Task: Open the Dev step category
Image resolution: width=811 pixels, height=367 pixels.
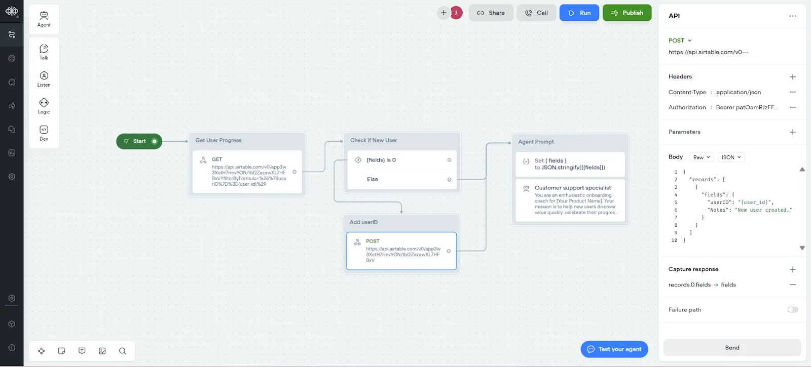Action: coord(44,133)
